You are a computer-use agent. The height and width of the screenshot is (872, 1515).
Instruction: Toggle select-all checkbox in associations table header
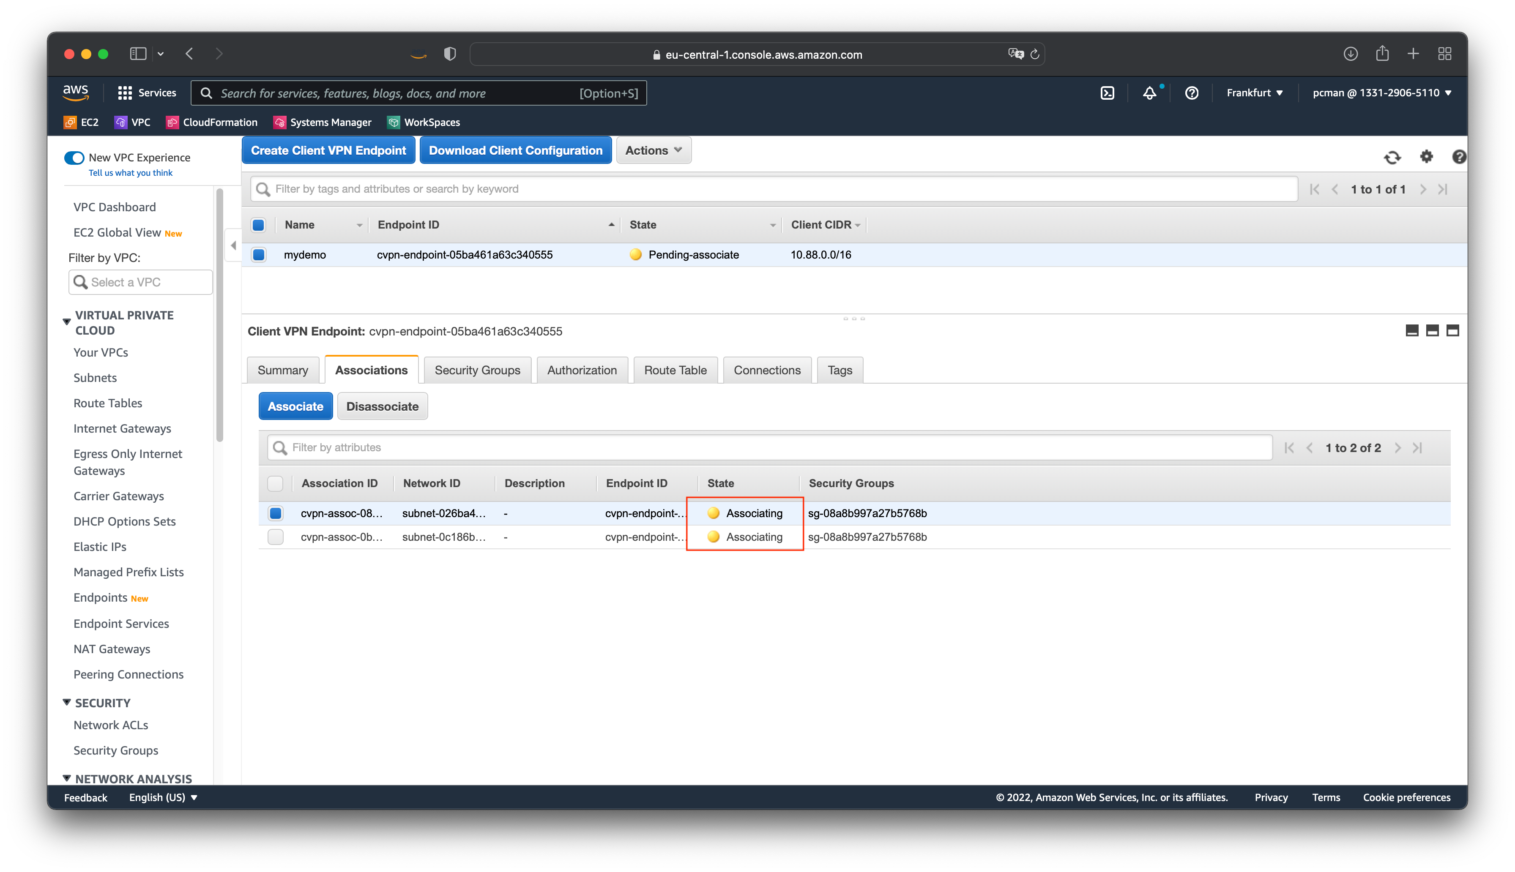click(x=275, y=483)
